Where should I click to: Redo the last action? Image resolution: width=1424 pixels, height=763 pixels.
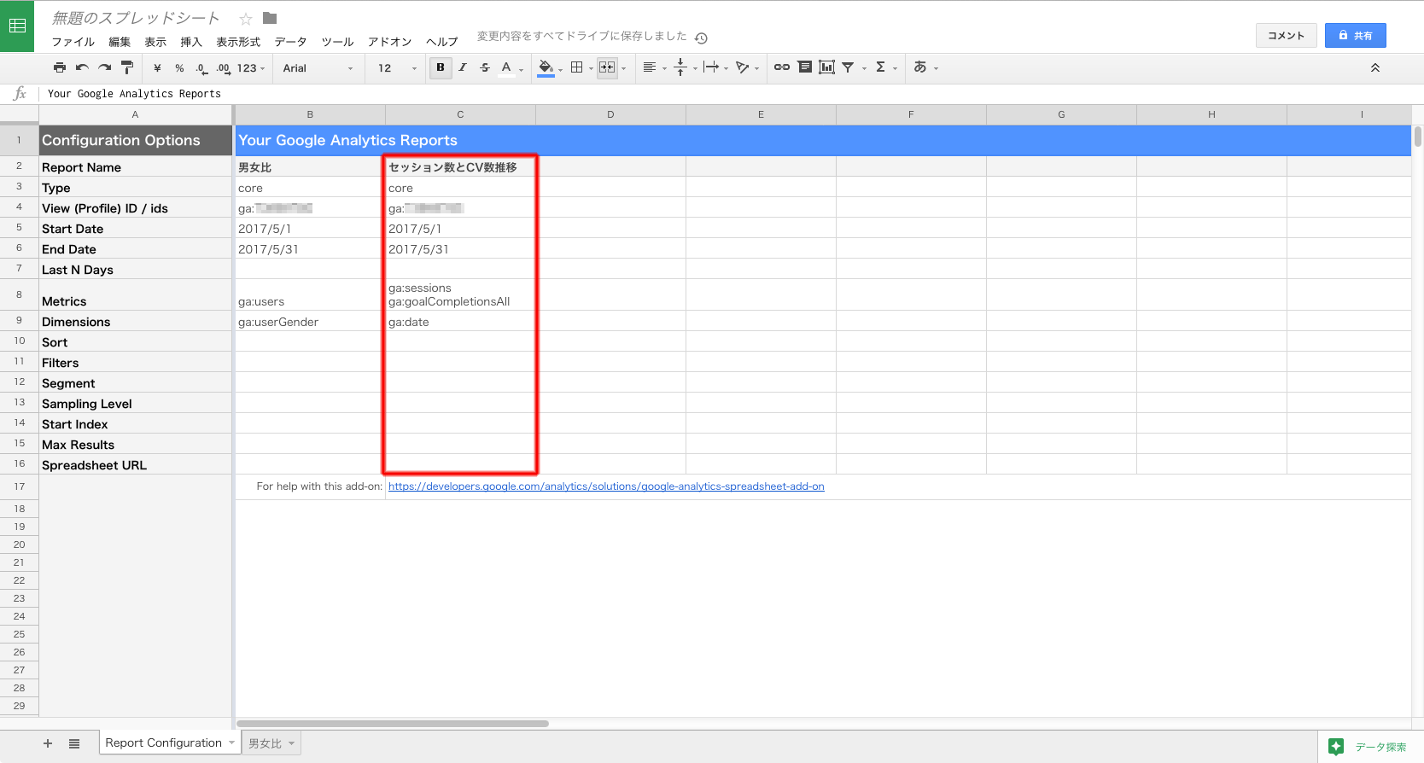[104, 67]
